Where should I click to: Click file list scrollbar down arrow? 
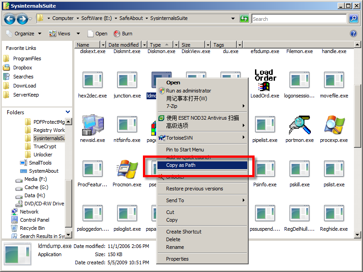coord(357,235)
